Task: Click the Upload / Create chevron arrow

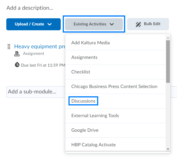Action: 50,24
